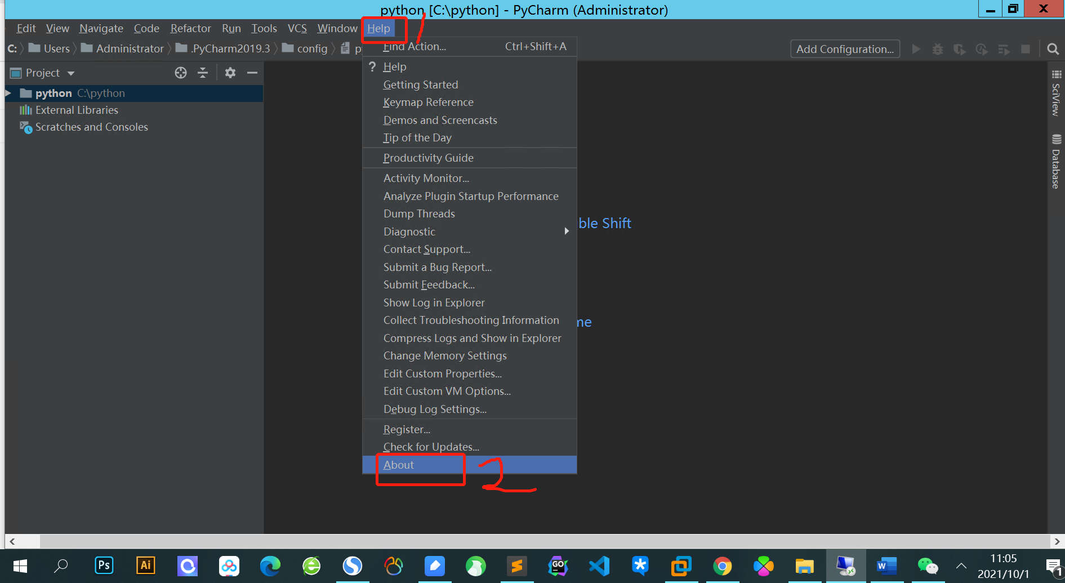Click the Search Everywhere magnifier icon

click(1053, 49)
